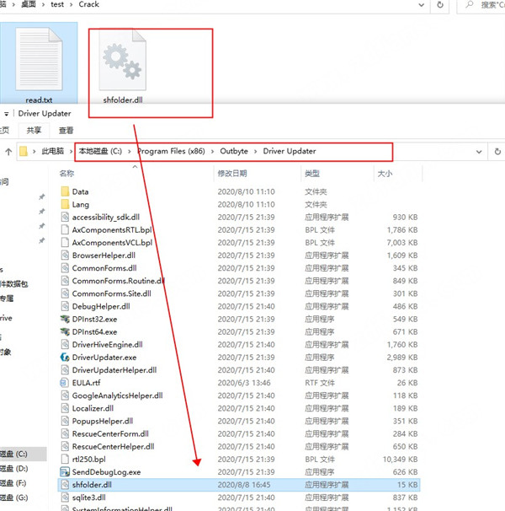Click the Outbyte breadcrumb segment

click(234, 151)
